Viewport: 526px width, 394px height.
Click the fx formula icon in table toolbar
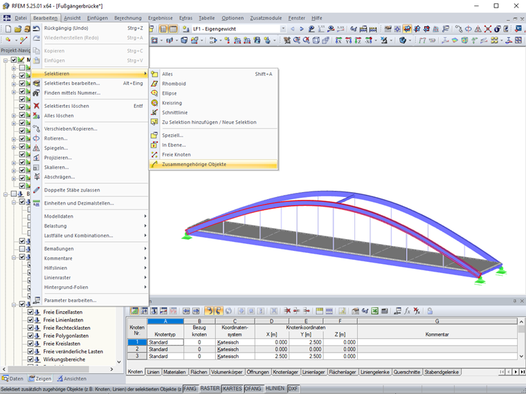(407, 311)
